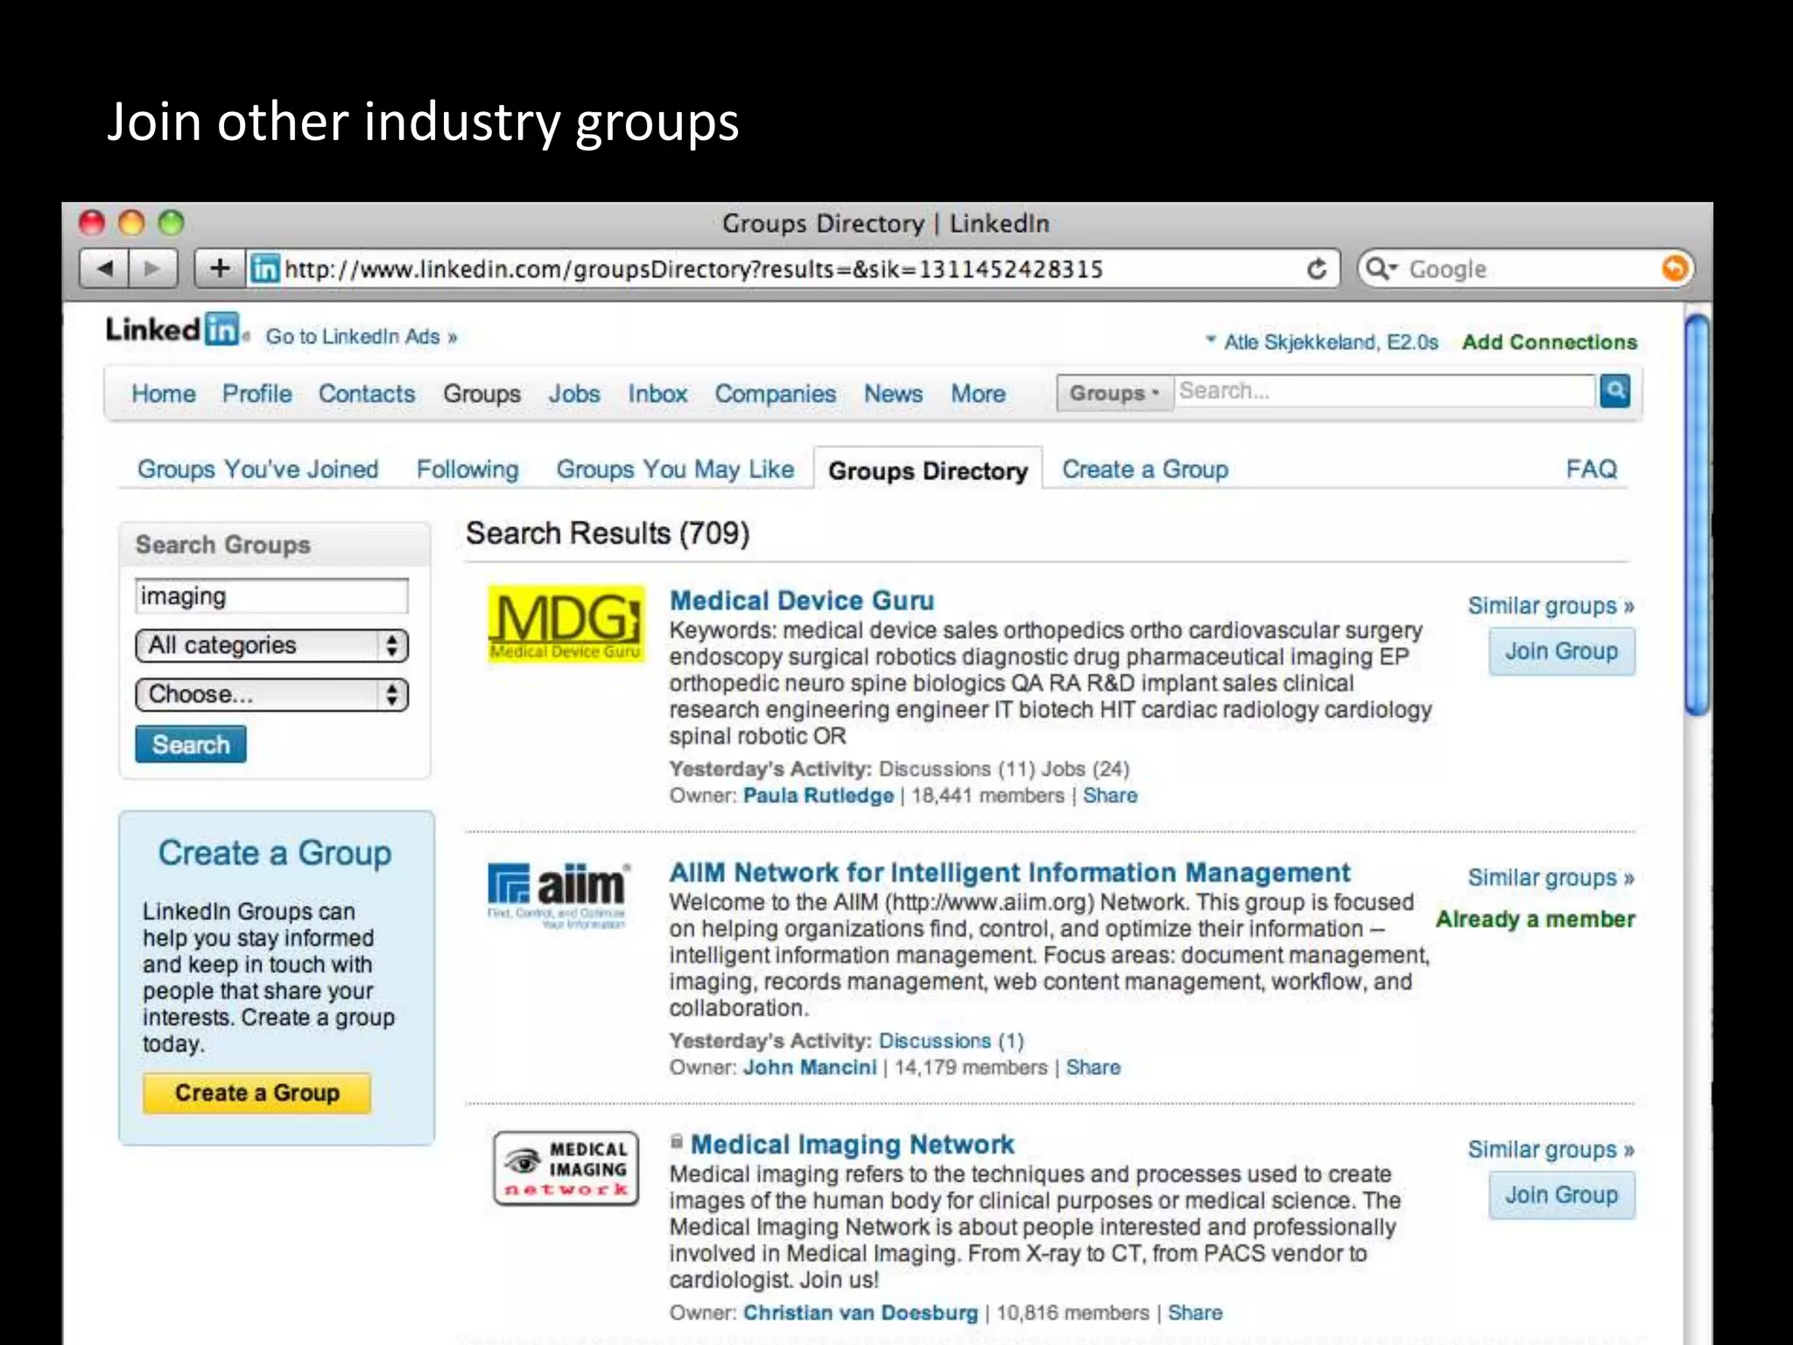Expand the Groups search scope dropdown
This screenshot has width=1793, height=1345.
[x=1114, y=392]
